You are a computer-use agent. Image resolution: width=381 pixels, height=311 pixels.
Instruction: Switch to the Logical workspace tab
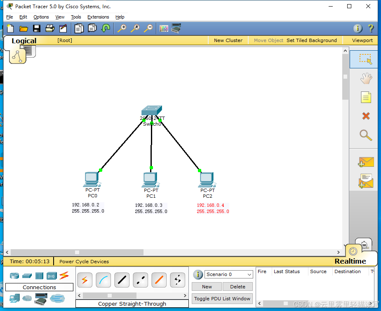pyautogui.click(x=24, y=41)
